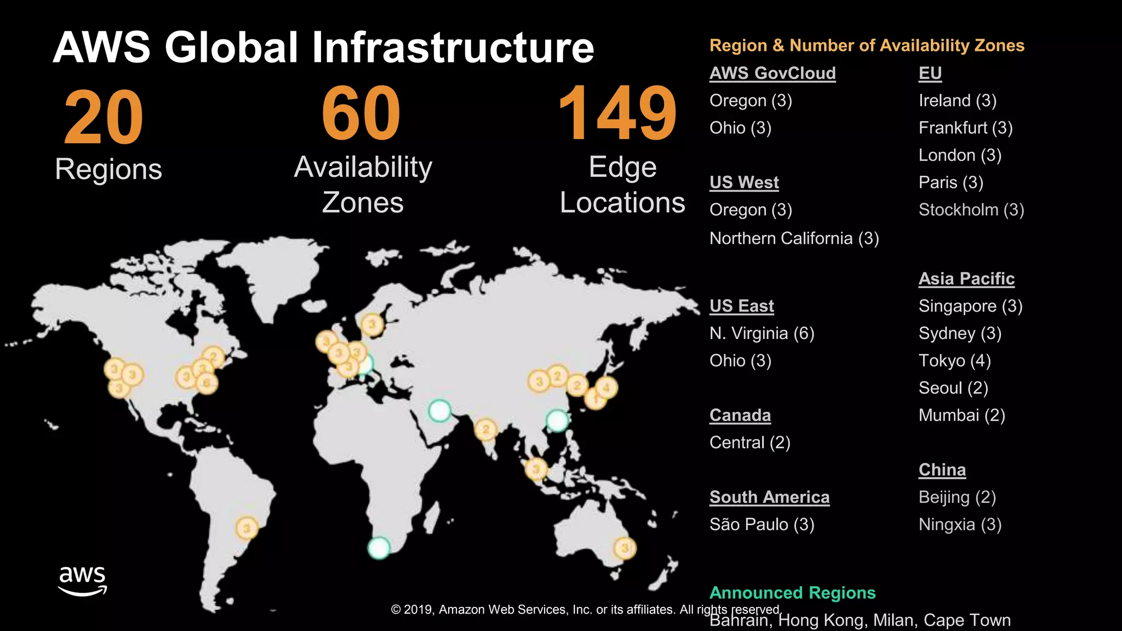Select the teal Cape Town marker in South Africa

379,548
